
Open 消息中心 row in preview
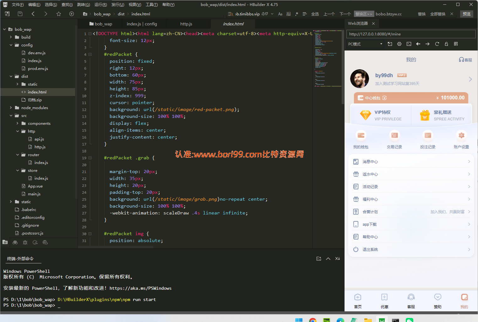point(411,161)
